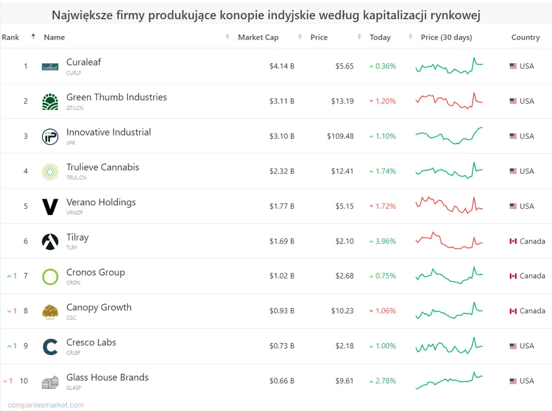Viewport: 552px width, 411px height.
Task: Click the Innovative Industrial IP logo
Action: [50, 137]
